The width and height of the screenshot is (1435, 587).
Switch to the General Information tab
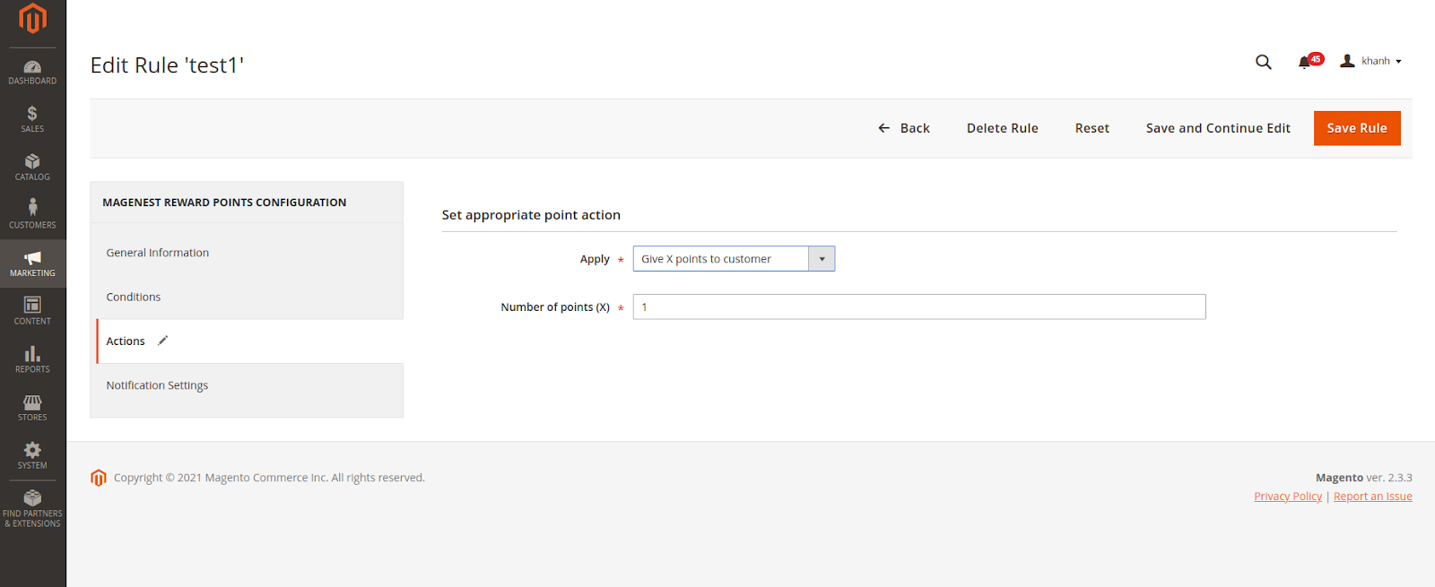(x=158, y=253)
